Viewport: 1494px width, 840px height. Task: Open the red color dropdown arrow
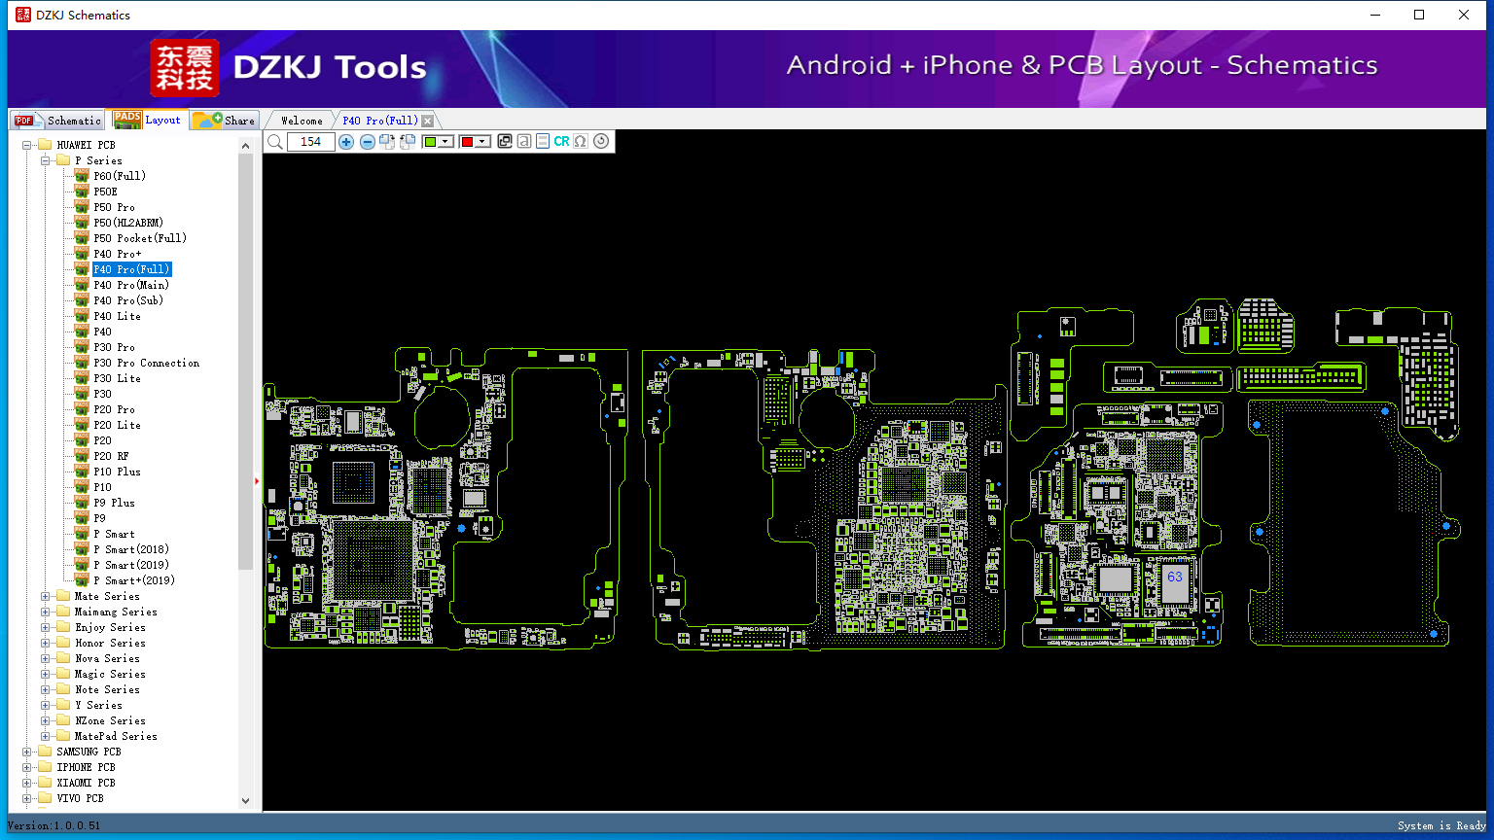point(482,142)
